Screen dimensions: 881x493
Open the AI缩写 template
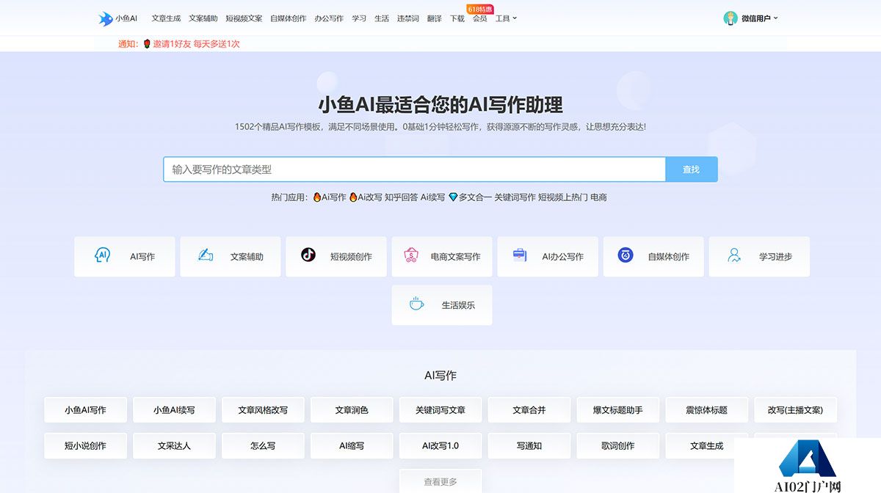[352, 445]
